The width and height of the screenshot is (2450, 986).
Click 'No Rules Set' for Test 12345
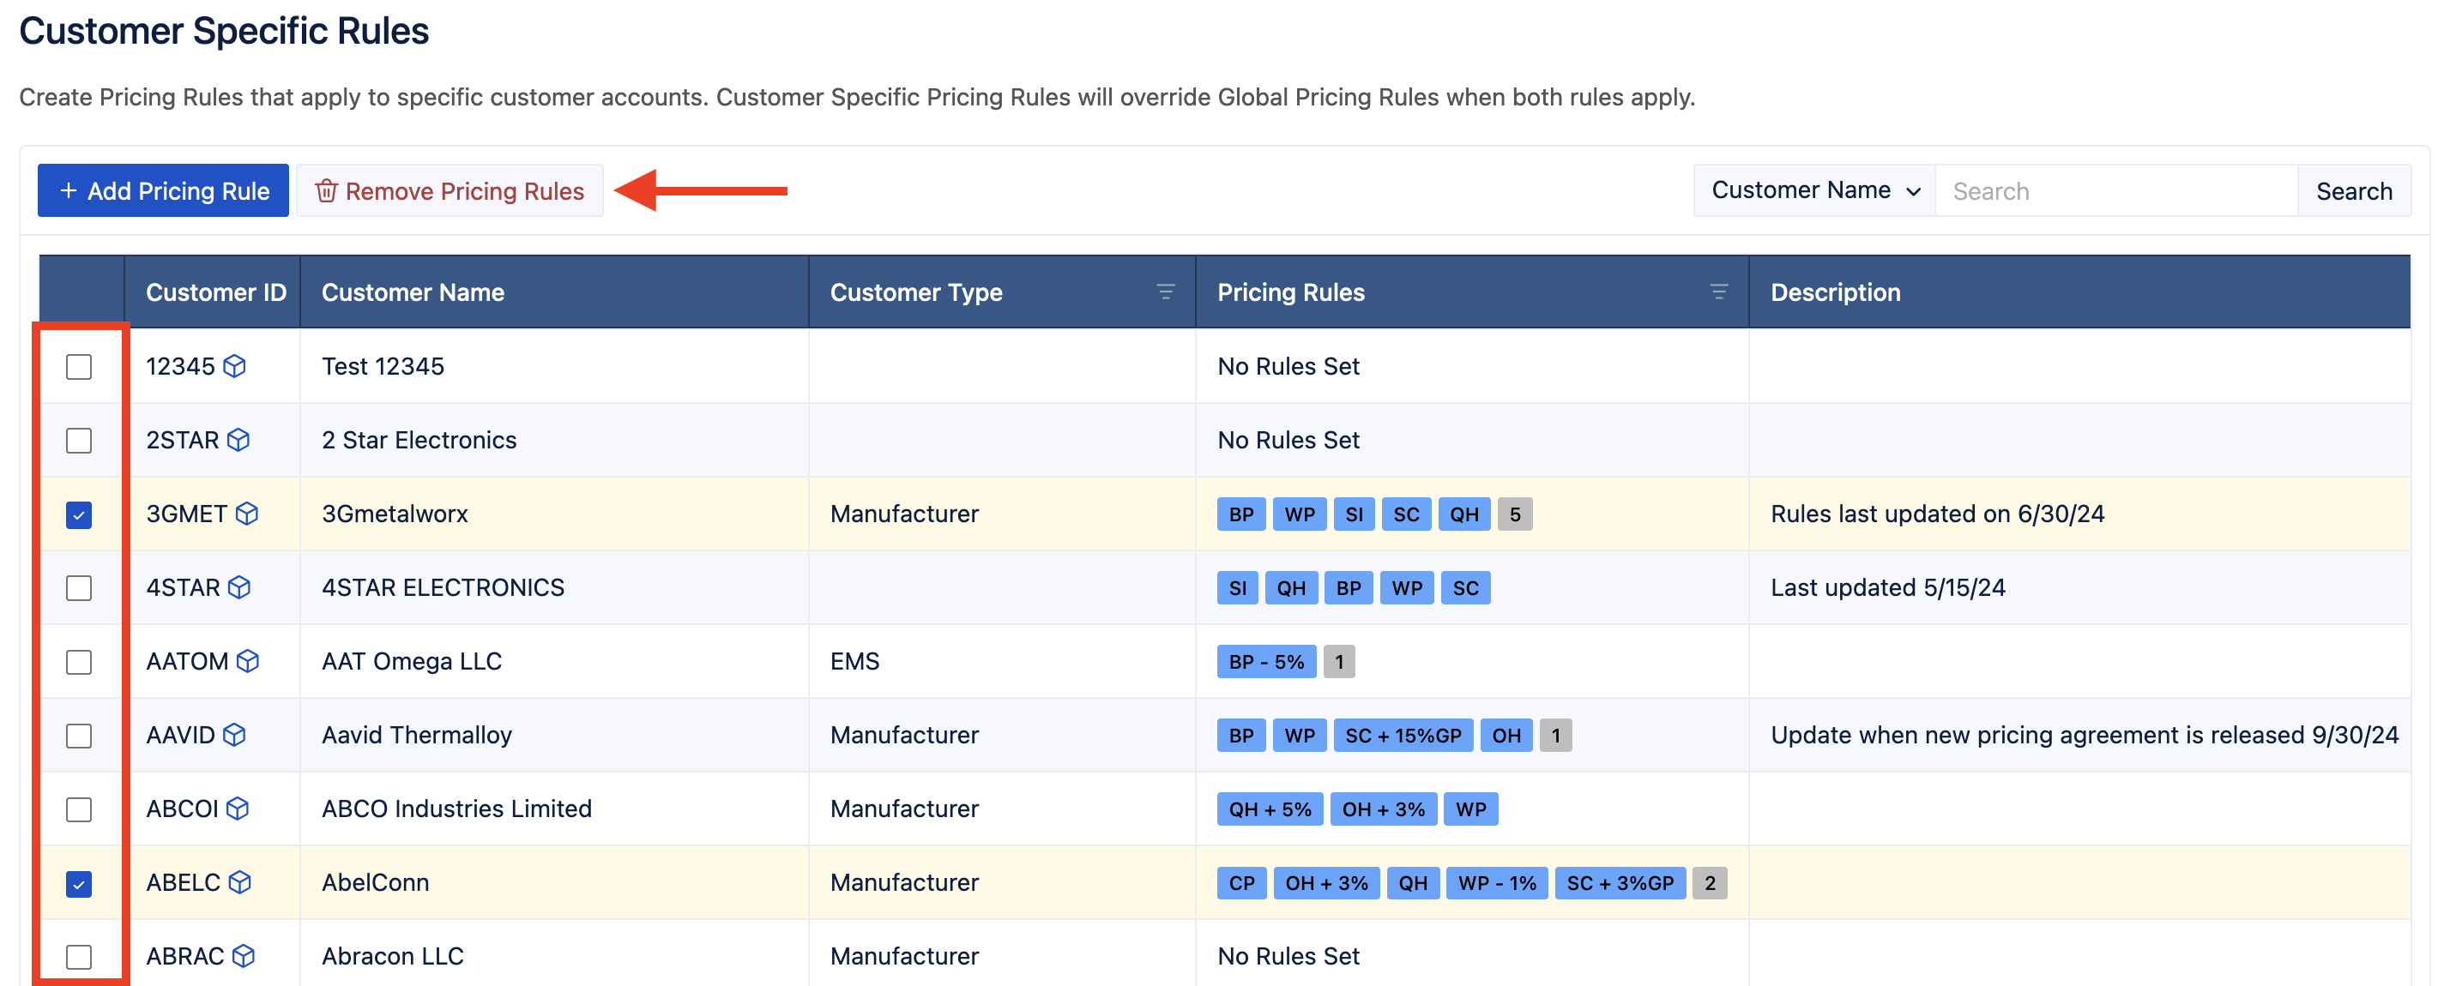tap(1288, 366)
